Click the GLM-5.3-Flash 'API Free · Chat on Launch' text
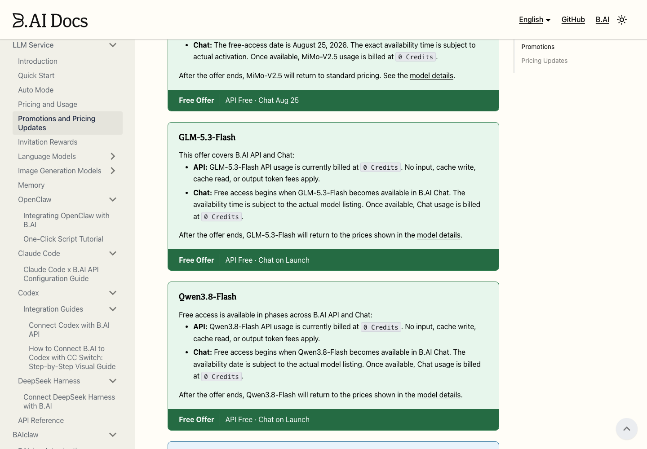Screen dimensions: 647x449 click(267, 260)
